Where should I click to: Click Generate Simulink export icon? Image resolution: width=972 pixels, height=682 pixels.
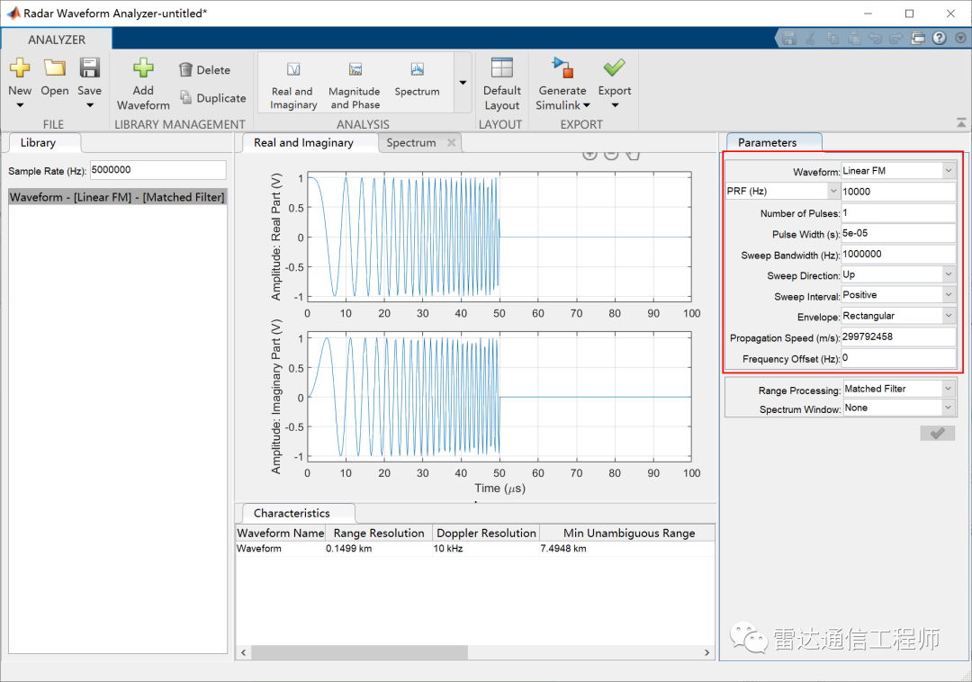pos(562,69)
